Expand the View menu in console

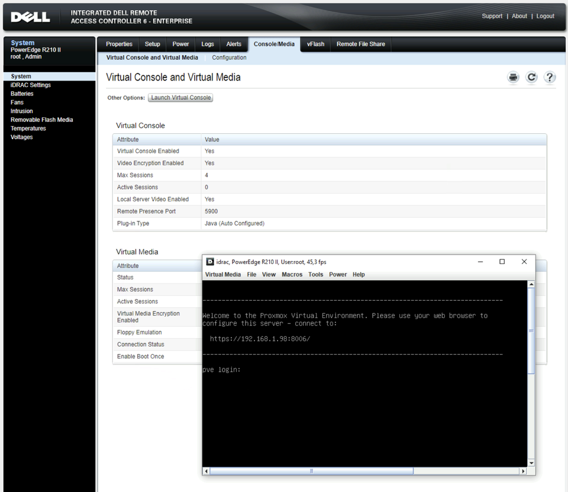[269, 275]
